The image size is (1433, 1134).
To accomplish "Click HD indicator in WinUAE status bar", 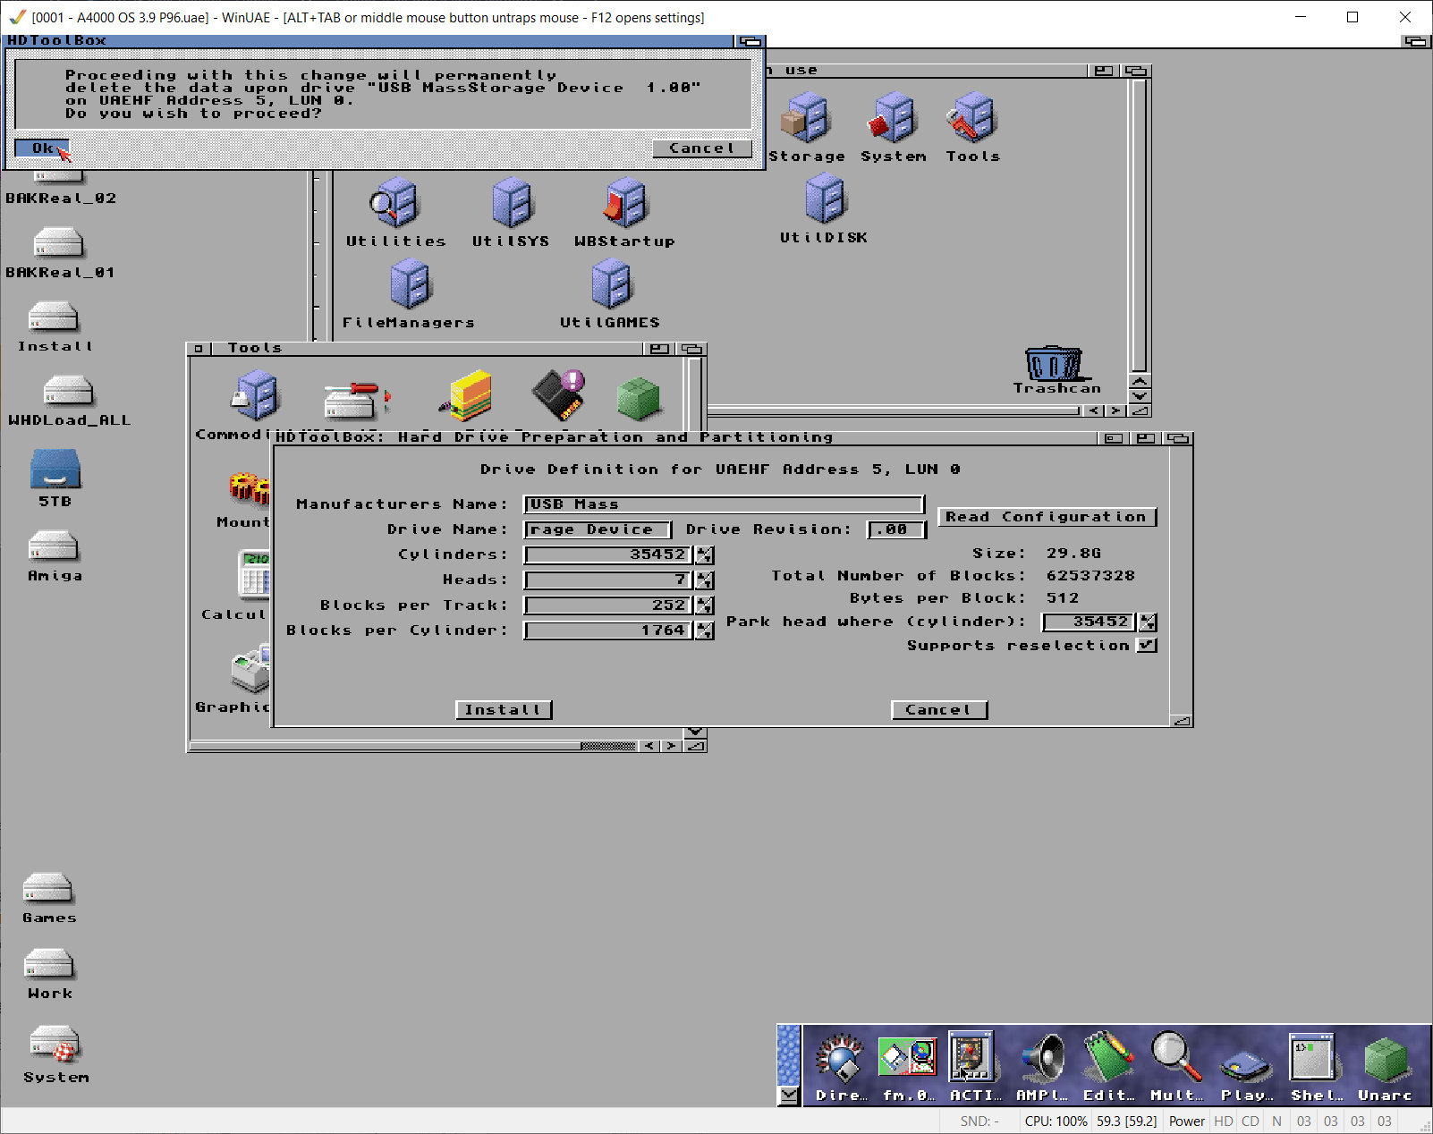I will [x=1224, y=1121].
